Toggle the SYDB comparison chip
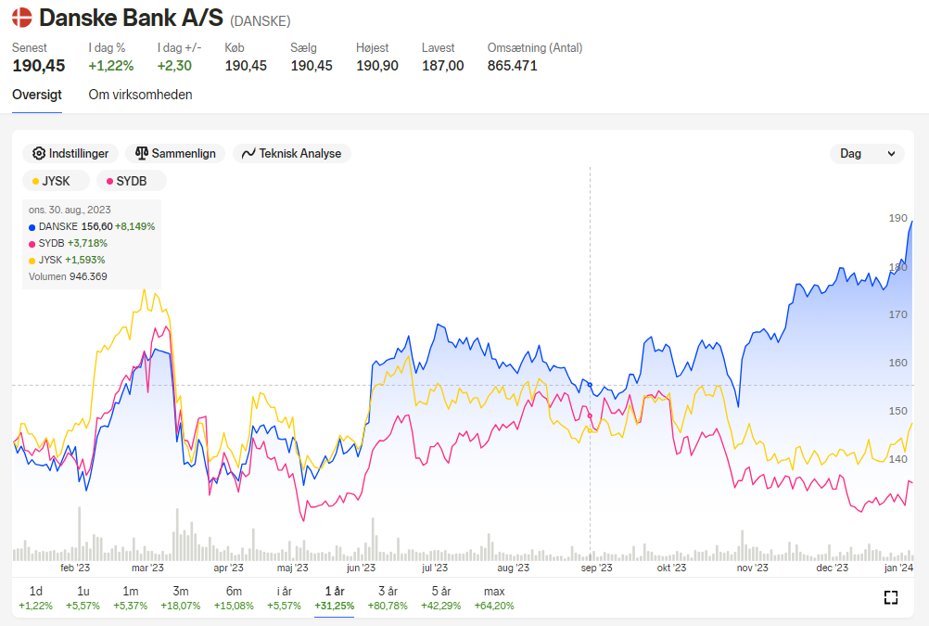929x626 pixels. (x=132, y=181)
